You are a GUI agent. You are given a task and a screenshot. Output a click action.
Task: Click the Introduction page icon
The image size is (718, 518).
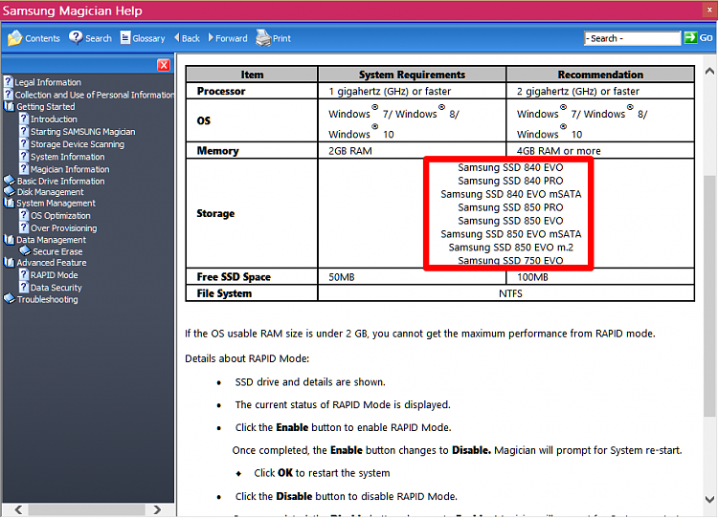pos(24,119)
